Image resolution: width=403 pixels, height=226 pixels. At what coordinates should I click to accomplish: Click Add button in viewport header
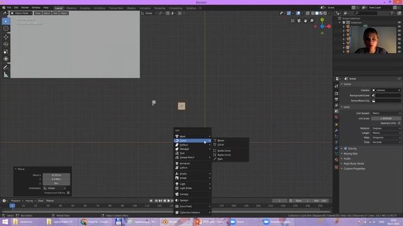click(55, 13)
